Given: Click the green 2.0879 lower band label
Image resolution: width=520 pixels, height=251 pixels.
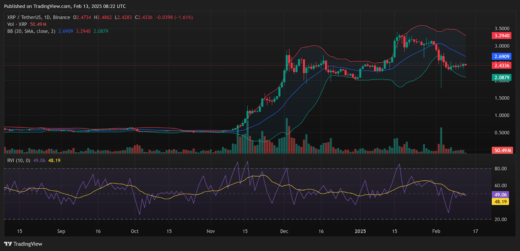Looking at the screenshot, I should point(501,78).
